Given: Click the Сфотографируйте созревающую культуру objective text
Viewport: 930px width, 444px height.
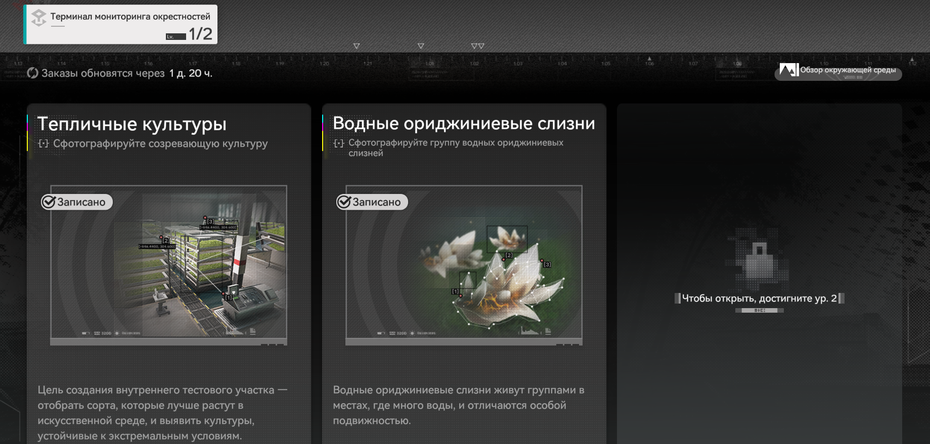Looking at the screenshot, I should pos(160,144).
